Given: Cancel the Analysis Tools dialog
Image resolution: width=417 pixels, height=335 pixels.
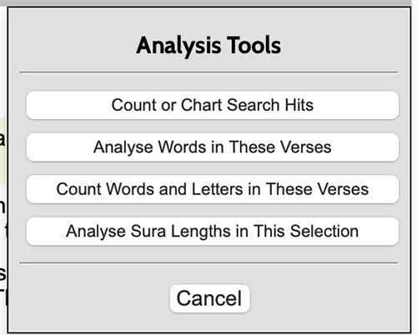Looking at the screenshot, I should pos(210,298).
